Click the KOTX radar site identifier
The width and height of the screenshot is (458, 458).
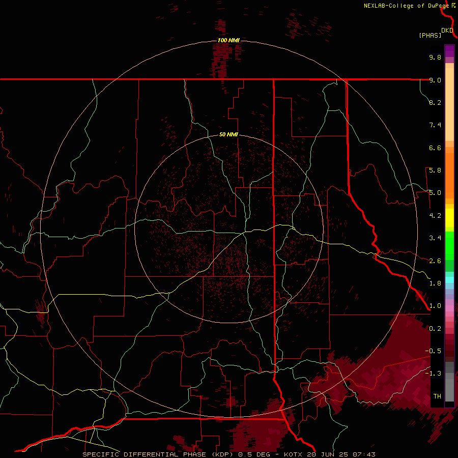coord(295,454)
